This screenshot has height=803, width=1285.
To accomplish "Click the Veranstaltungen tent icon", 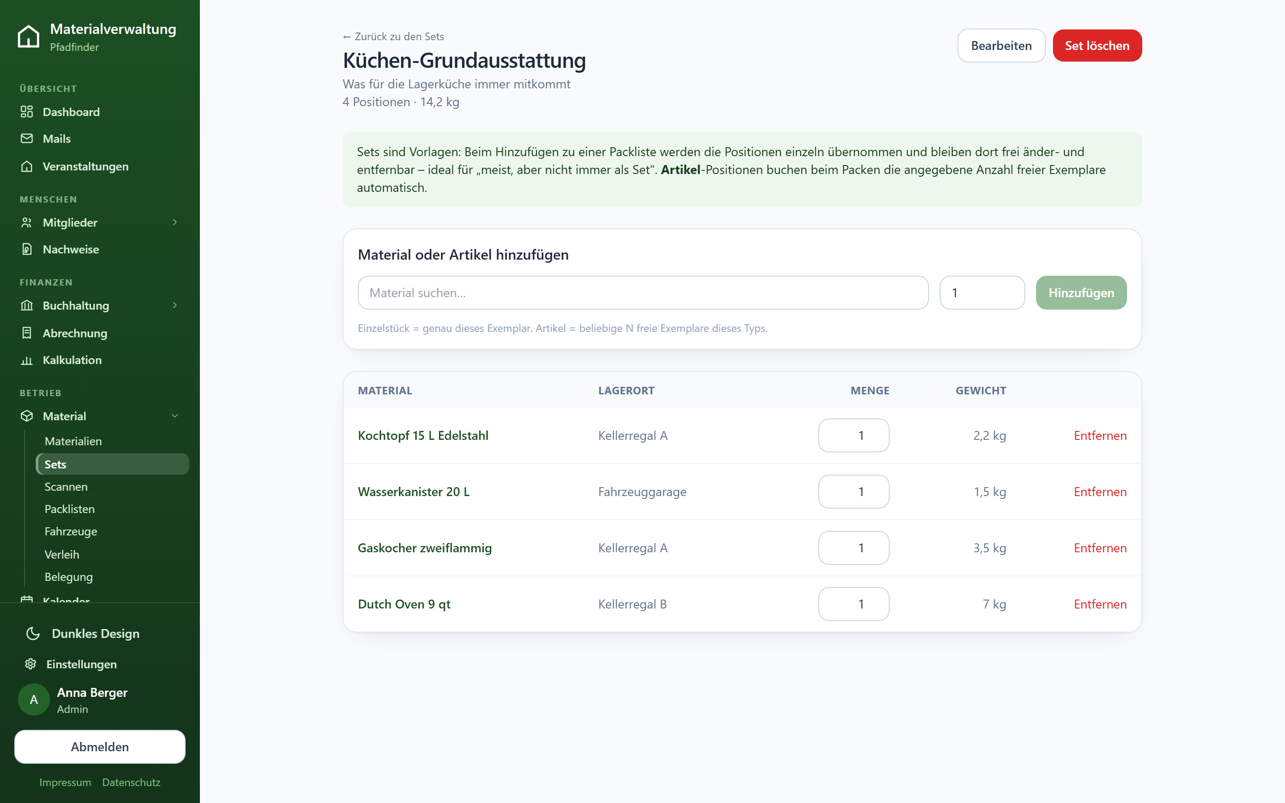I will 27,166.
